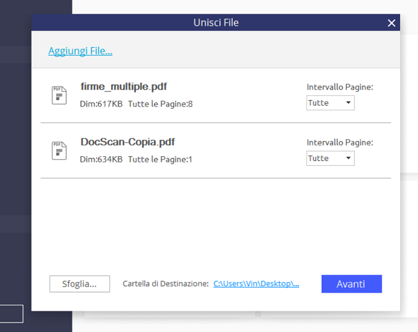Select the firme_multiple.pdf file name
The image size is (418, 332).
(x=124, y=86)
